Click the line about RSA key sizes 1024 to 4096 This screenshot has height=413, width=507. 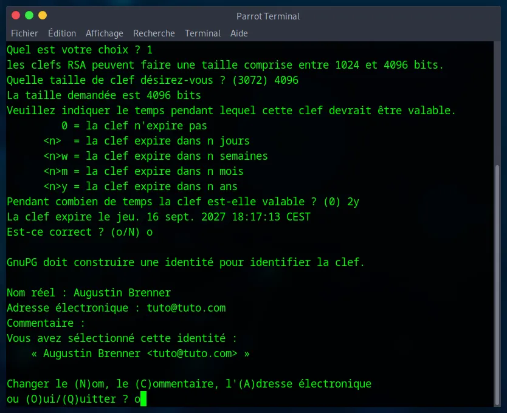coord(225,65)
